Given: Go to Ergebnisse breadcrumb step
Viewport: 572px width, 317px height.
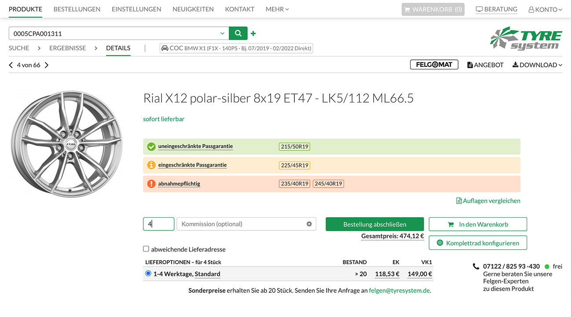Looking at the screenshot, I should click(67, 48).
